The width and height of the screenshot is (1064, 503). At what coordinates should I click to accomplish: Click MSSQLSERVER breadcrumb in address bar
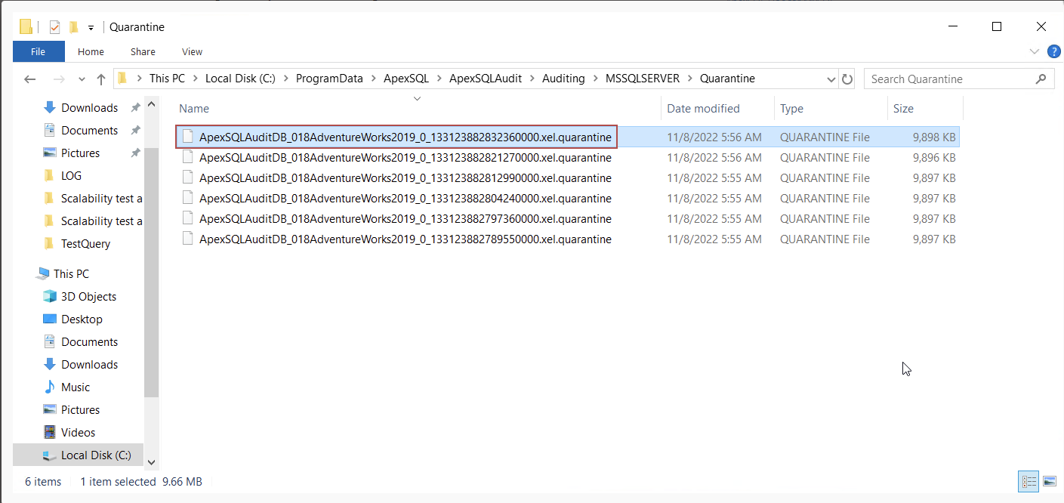point(643,79)
